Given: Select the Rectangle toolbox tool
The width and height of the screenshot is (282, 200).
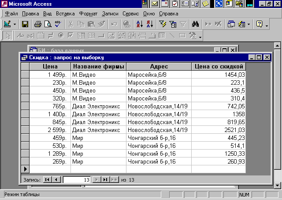Looking at the screenshot, I should (x=182, y=36).
